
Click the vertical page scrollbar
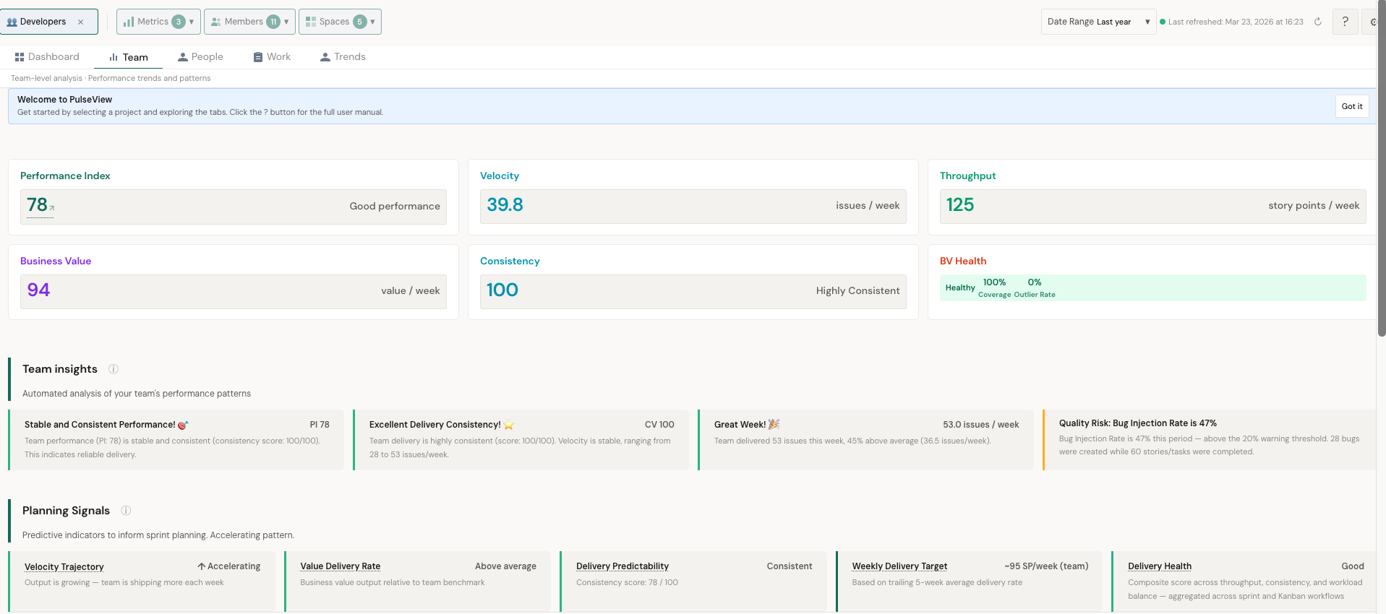1381,168
